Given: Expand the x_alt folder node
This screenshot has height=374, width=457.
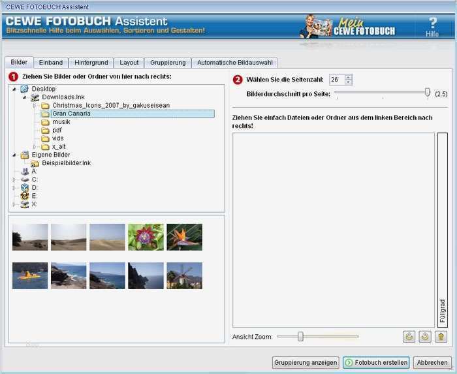Looking at the screenshot, I should (35, 147).
